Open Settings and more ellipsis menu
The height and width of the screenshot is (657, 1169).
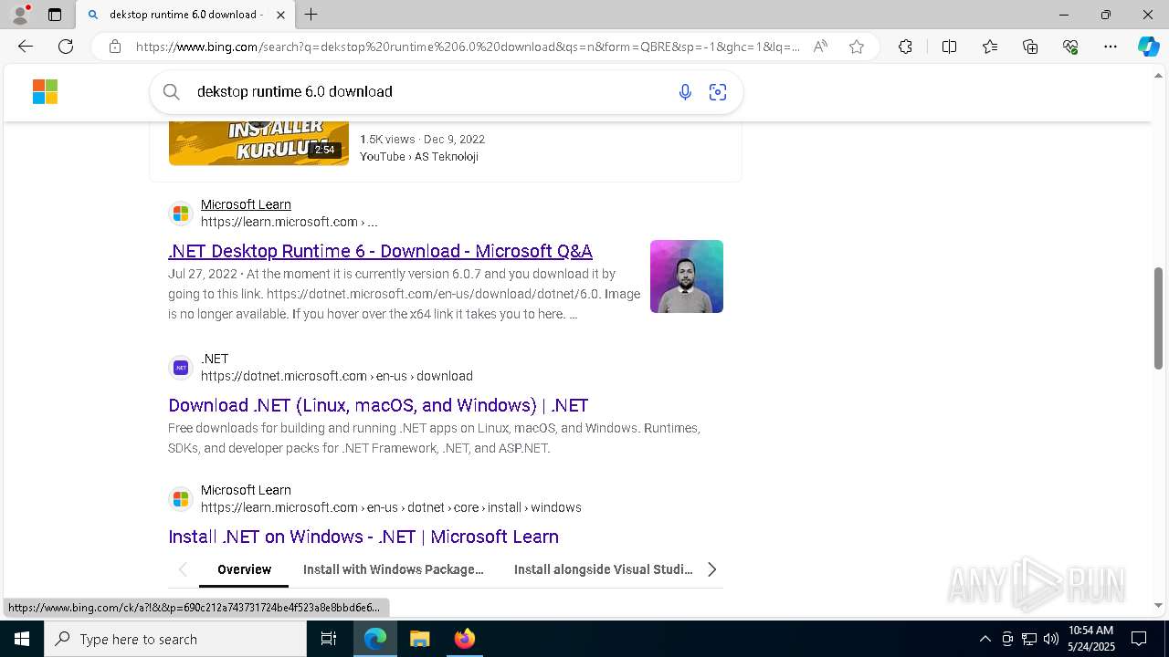click(x=1111, y=47)
